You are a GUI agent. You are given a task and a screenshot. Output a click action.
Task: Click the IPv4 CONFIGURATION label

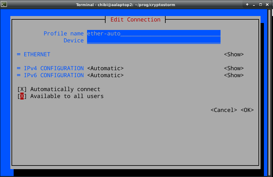click(x=53, y=68)
